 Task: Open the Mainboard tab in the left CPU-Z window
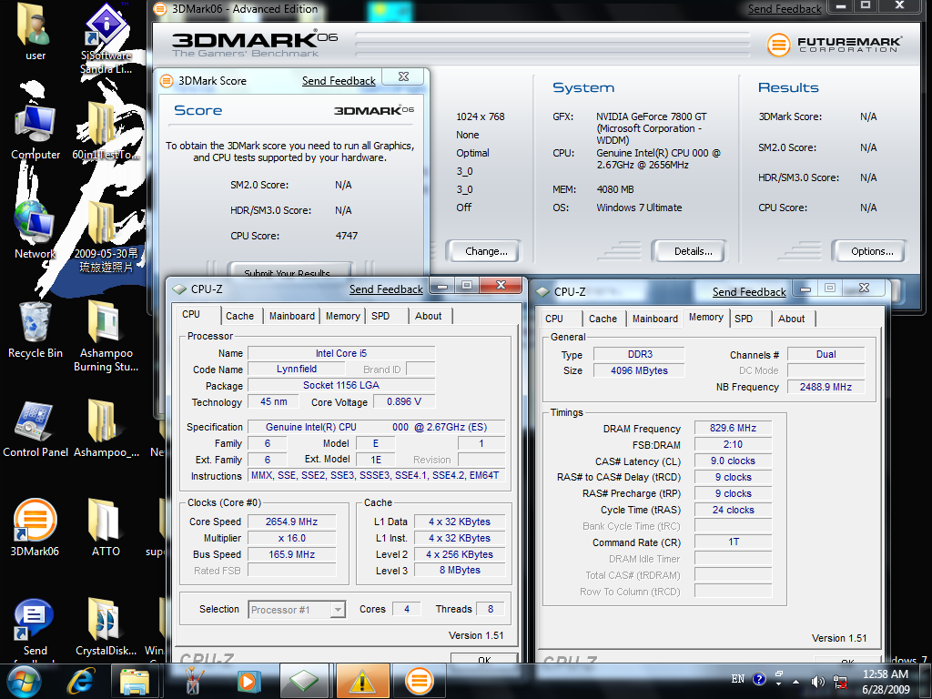point(292,316)
